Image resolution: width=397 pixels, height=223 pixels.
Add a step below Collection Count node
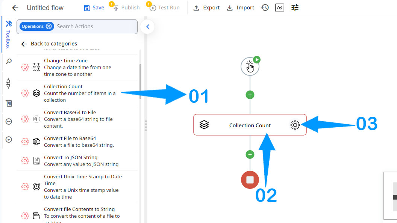(x=250, y=154)
